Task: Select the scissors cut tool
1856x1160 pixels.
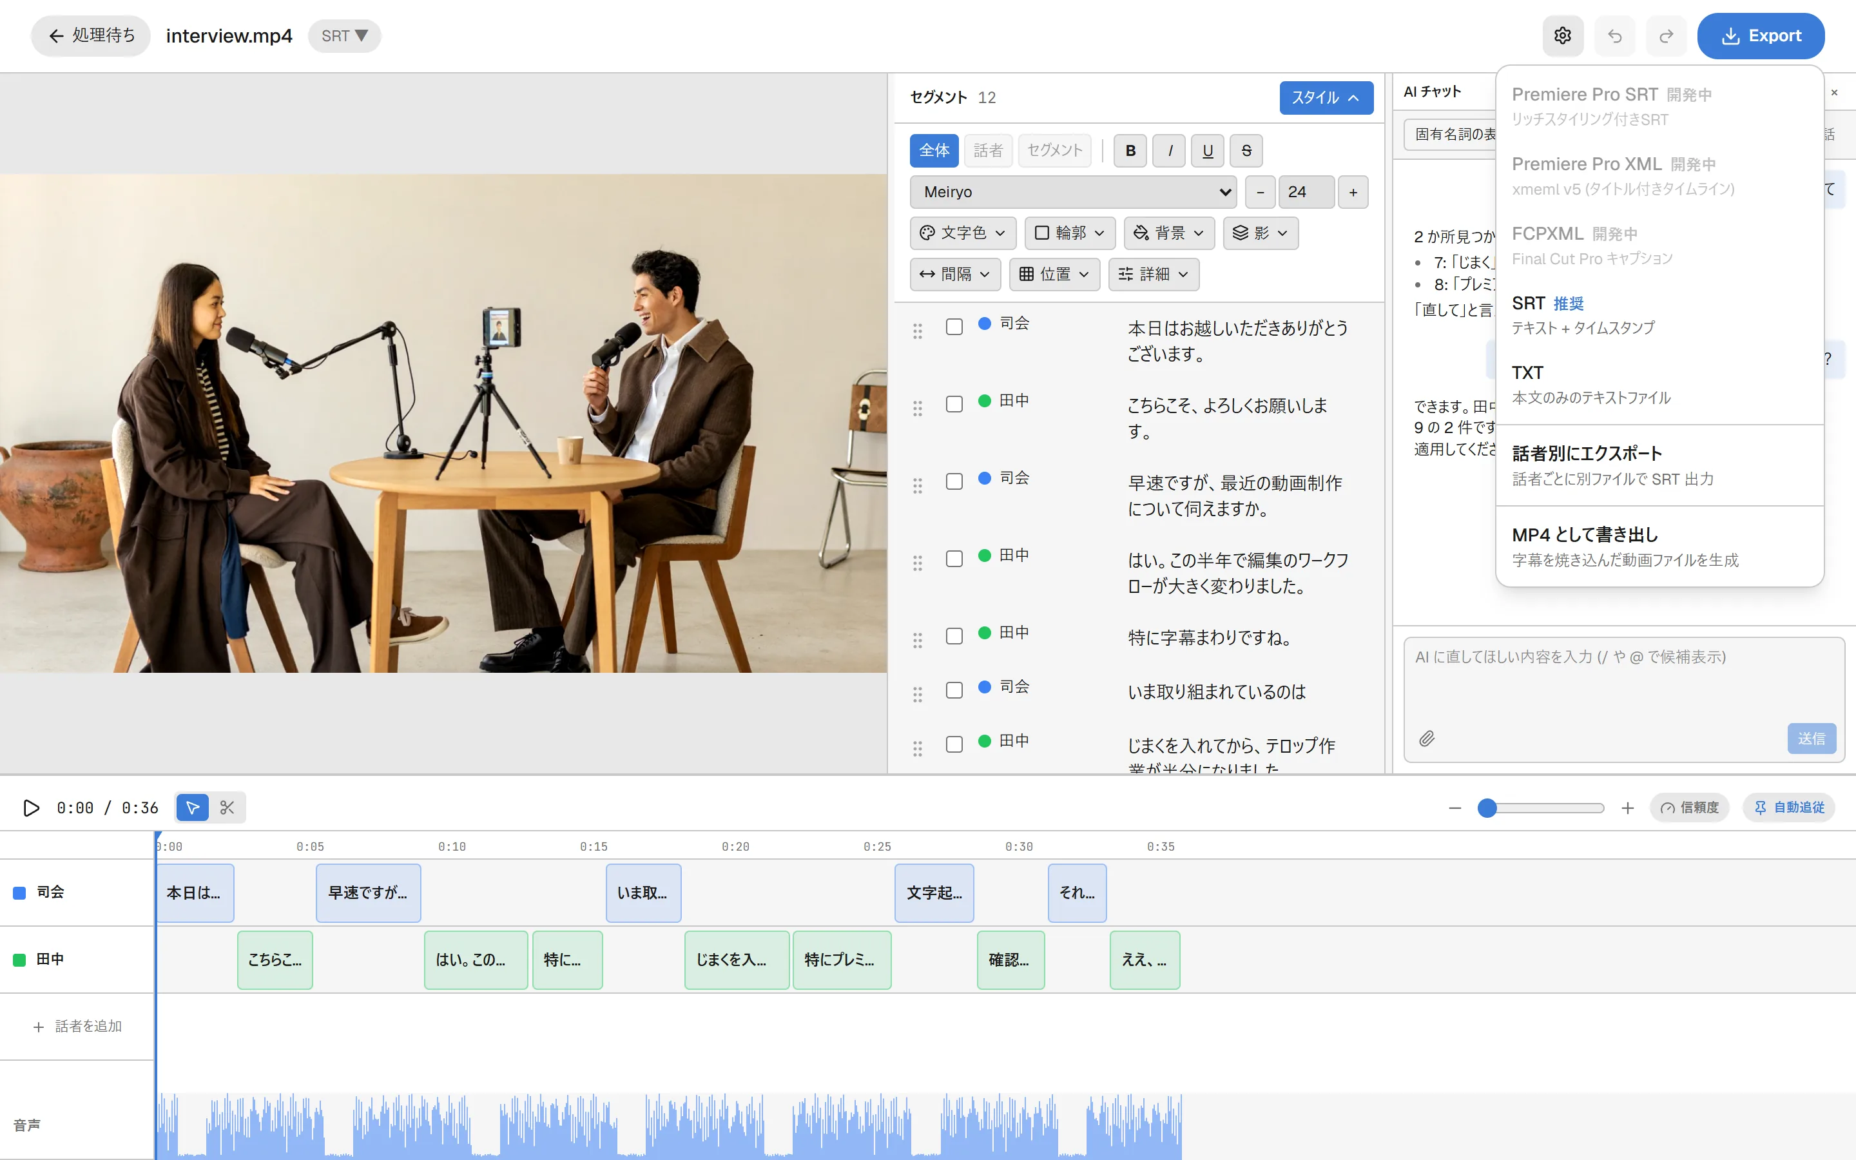Action: click(x=227, y=807)
